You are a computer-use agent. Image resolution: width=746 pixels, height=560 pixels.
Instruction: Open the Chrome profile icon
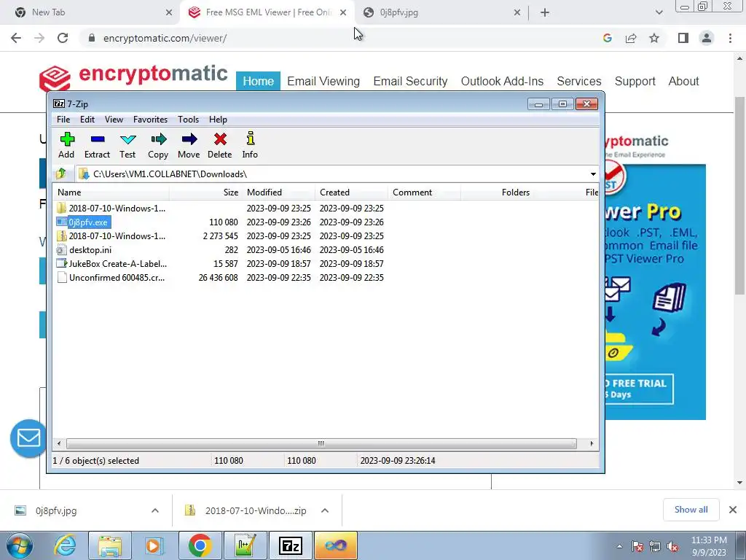707,38
